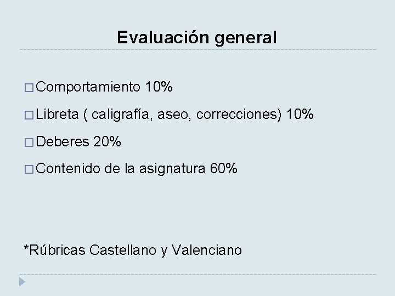Click the 10% after Comportamiento
The height and width of the screenshot is (296, 395).
click(x=160, y=87)
